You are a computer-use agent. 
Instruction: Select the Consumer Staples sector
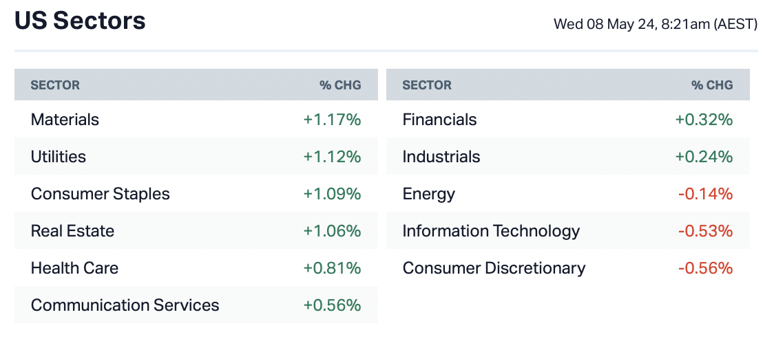click(x=100, y=194)
